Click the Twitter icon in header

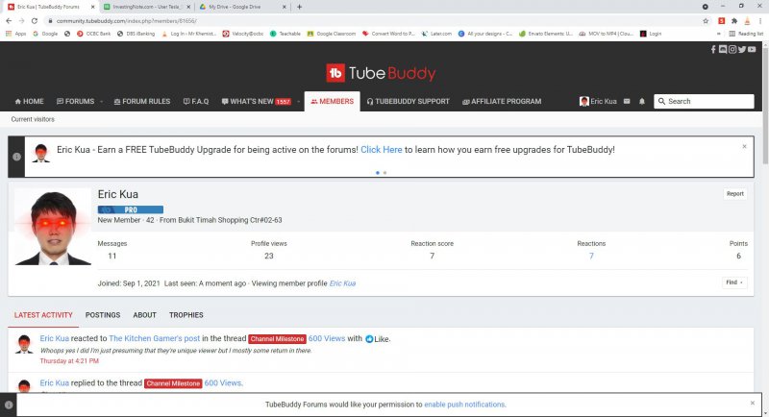pyautogui.click(x=741, y=49)
